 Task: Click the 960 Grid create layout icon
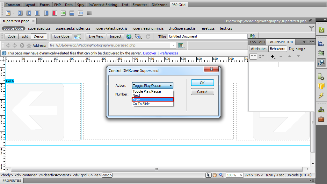[x=8, y=13]
